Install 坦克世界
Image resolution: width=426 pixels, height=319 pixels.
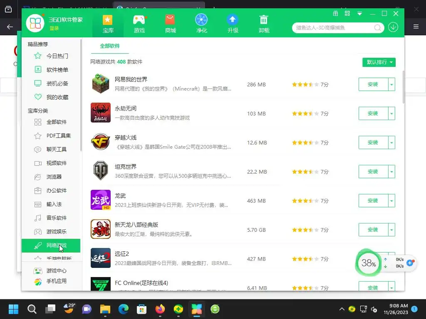pyautogui.click(x=373, y=172)
